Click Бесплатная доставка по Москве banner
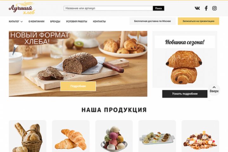The image size is (228, 152). point(152,21)
